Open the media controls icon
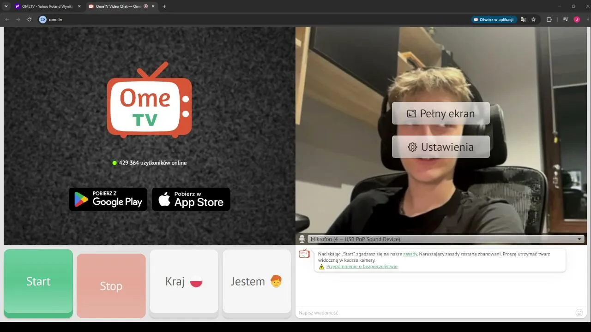This screenshot has width=591, height=332. 566,19
